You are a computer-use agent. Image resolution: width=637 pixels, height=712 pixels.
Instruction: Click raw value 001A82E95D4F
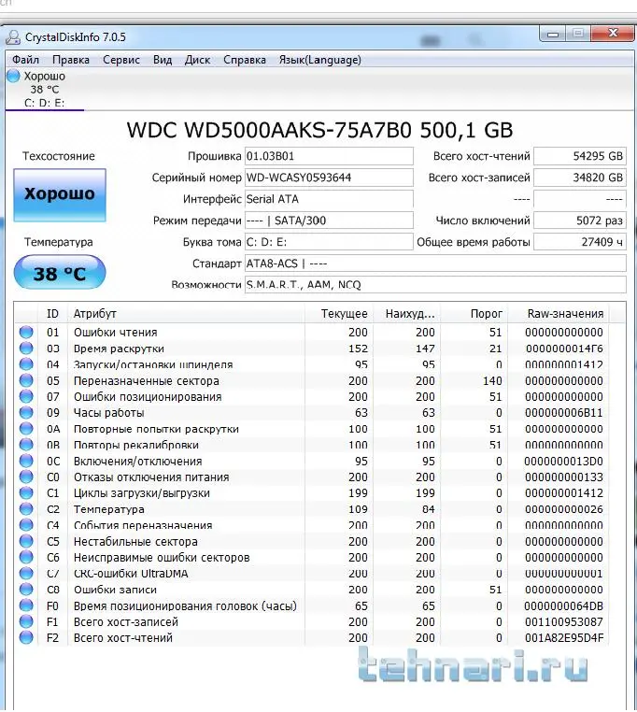pos(564,638)
